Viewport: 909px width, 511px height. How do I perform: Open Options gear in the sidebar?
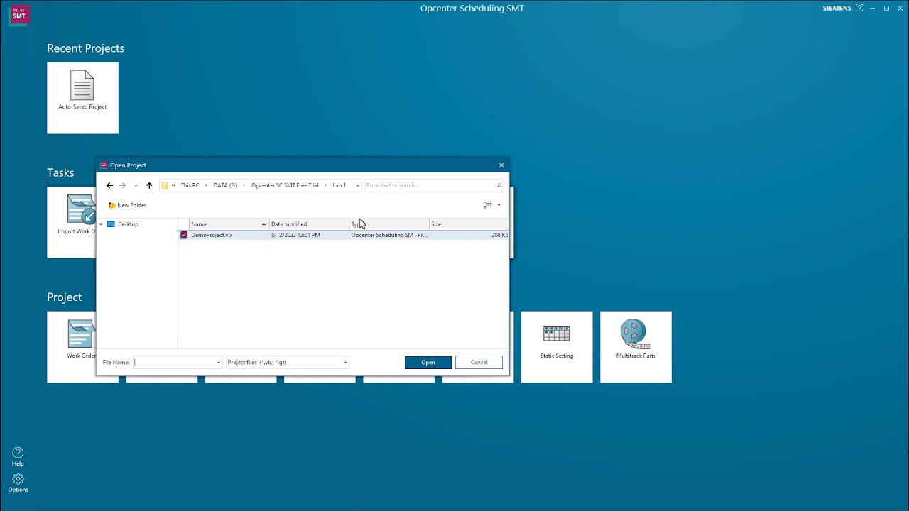coord(18,483)
